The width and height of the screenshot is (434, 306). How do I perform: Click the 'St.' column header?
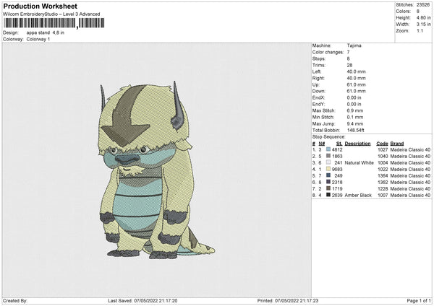pos(339,144)
